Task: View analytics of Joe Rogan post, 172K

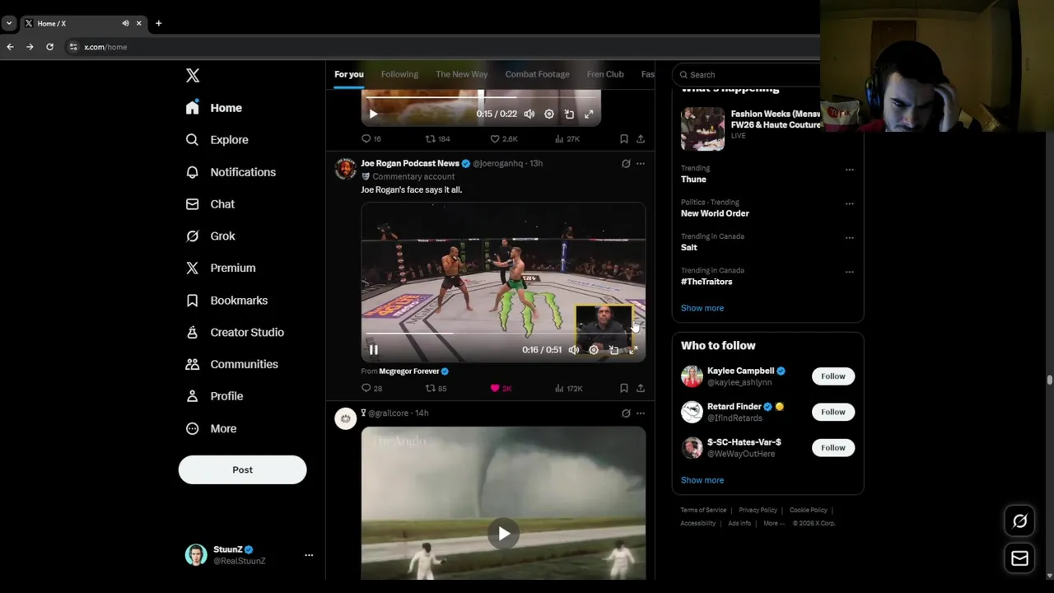Action: [568, 388]
